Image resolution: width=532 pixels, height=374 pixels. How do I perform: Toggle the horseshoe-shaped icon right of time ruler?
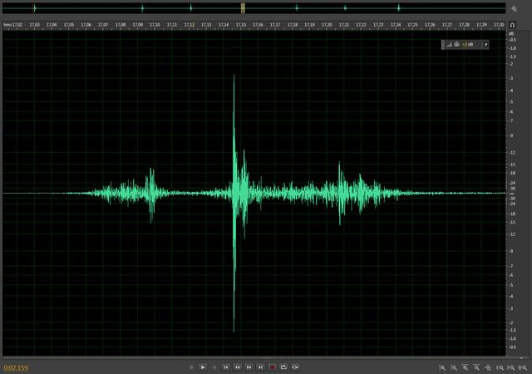[x=513, y=25]
